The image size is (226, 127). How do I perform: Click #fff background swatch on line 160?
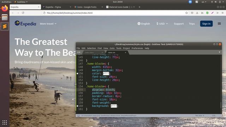click(114, 106)
